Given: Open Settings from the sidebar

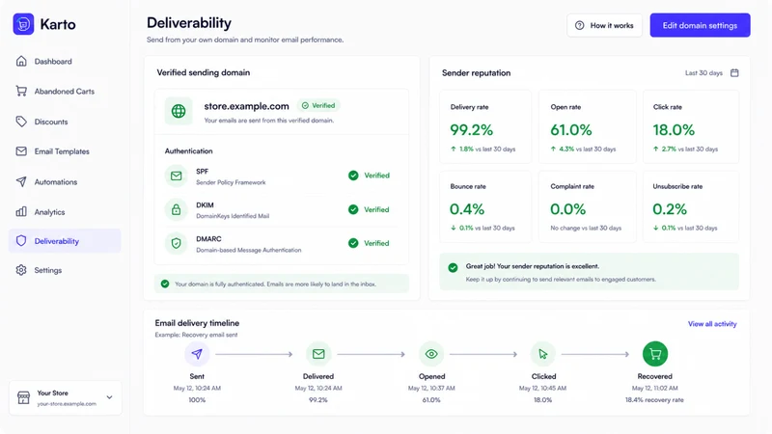Looking at the screenshot, I should tap(65, 270).
